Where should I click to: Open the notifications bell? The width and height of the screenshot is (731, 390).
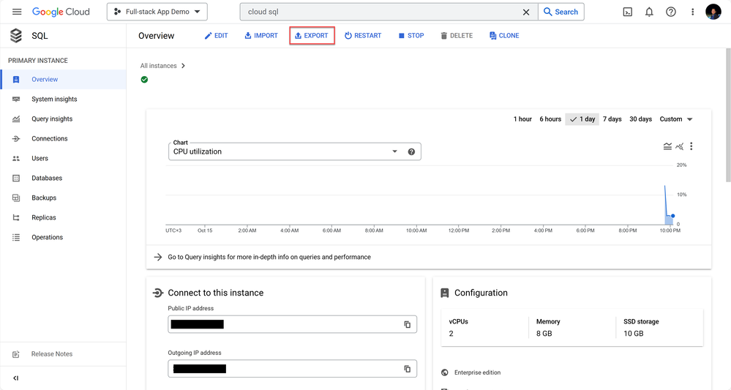(x=649, y=12)
